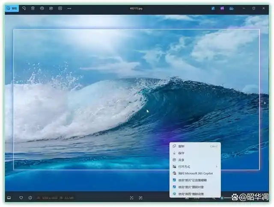
Task: Open the three-dot more options menu
Action: click(x=69, y=8)
